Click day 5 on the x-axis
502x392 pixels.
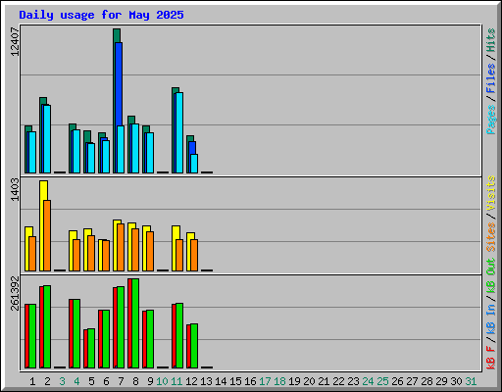point(91,381)
